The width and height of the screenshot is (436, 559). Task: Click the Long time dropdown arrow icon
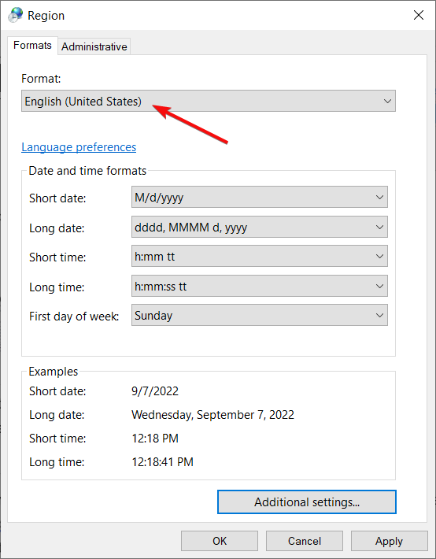[x=379, y=287]
